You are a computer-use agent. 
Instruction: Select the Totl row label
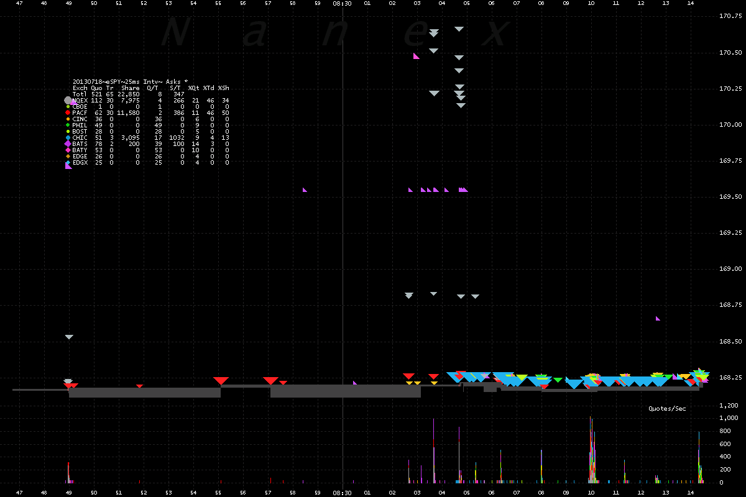point(80,94)
